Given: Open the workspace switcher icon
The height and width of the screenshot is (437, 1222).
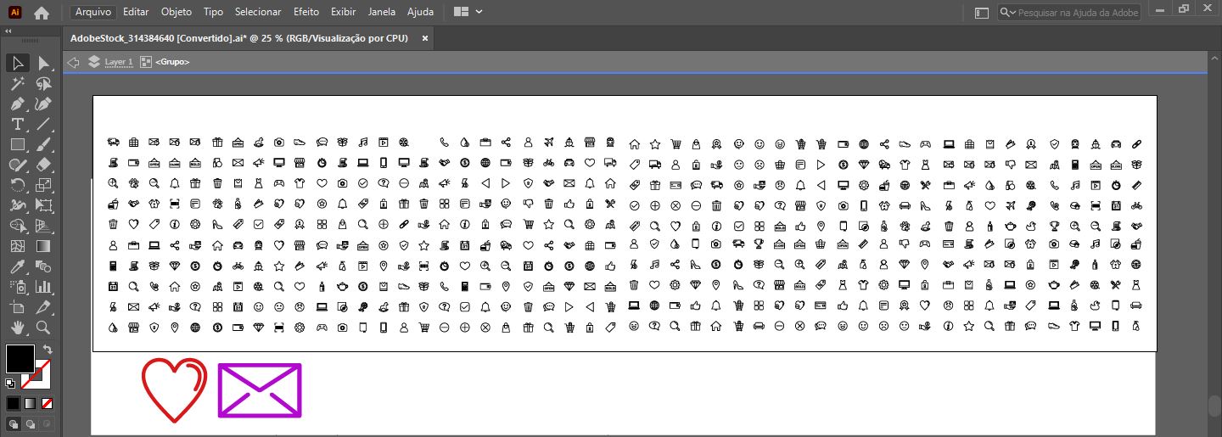Looking at the screenshot, I should click(982, 13).
